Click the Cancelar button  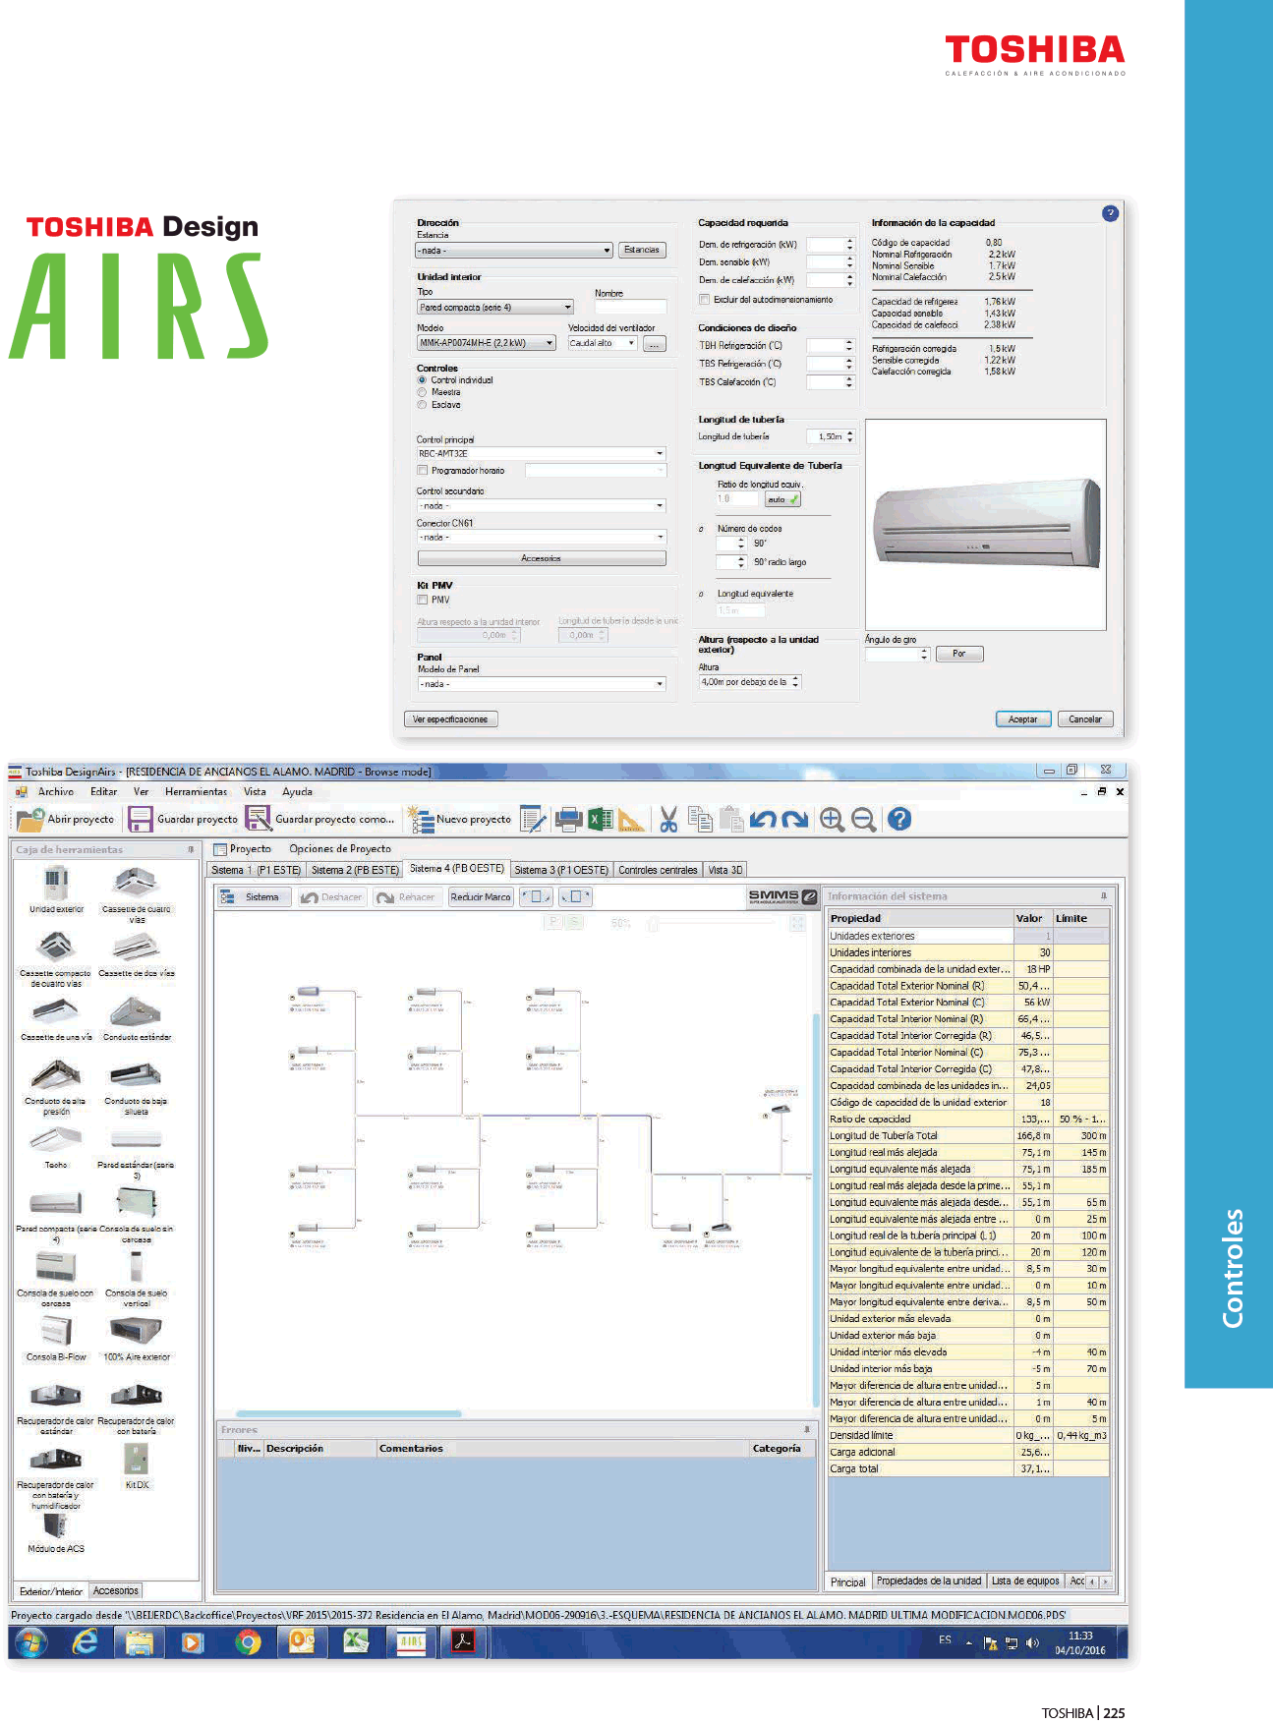[x=1085, y=719]
